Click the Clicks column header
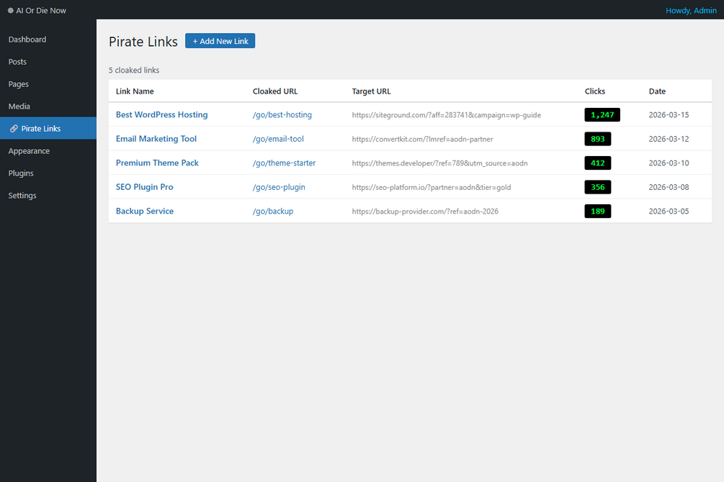Image resolution: width=724 pixels, height=482 pixels. (595, 91)
